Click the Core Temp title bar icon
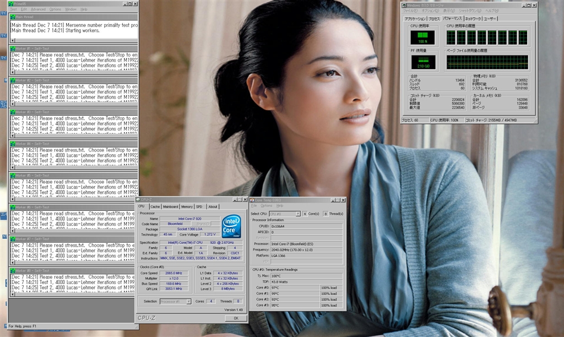This screenshot has height=337, width=564. (253, 200)
